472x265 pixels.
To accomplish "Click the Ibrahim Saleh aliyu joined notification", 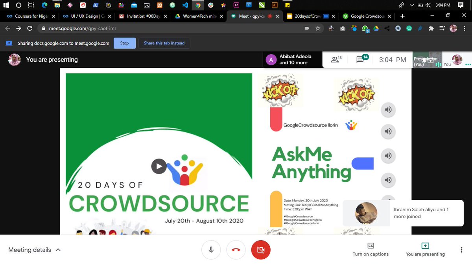I will [x=403, y=213].
